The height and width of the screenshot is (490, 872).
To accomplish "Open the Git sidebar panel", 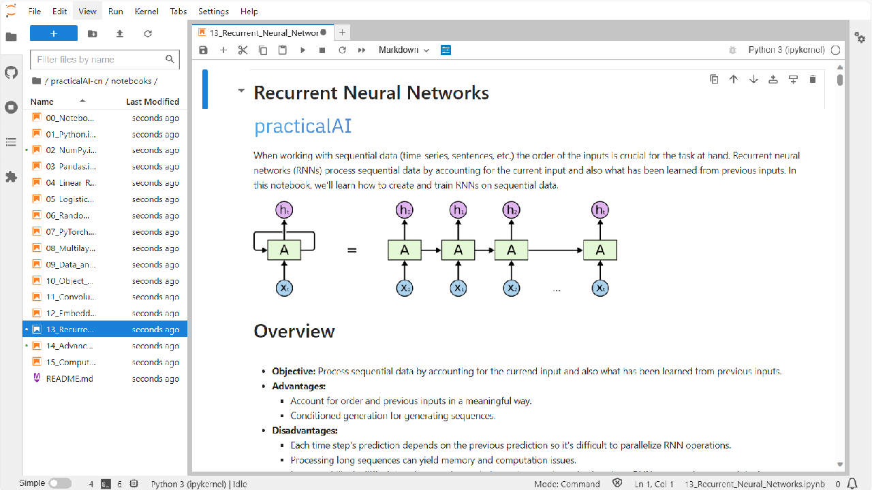I will [x=11, y=72].
